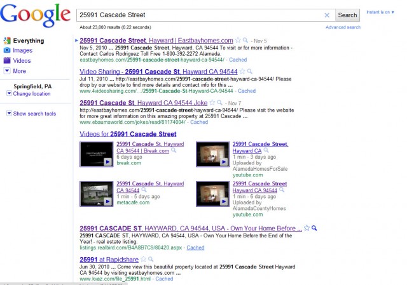This screenshot has height=285, width=407.
Task: Open the Video Sharing result title
Action: click(x=158, y=72)
